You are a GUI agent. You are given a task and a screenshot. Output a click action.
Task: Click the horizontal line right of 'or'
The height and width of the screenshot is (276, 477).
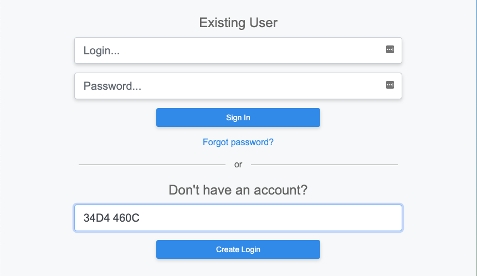click(x=324, y=165)
